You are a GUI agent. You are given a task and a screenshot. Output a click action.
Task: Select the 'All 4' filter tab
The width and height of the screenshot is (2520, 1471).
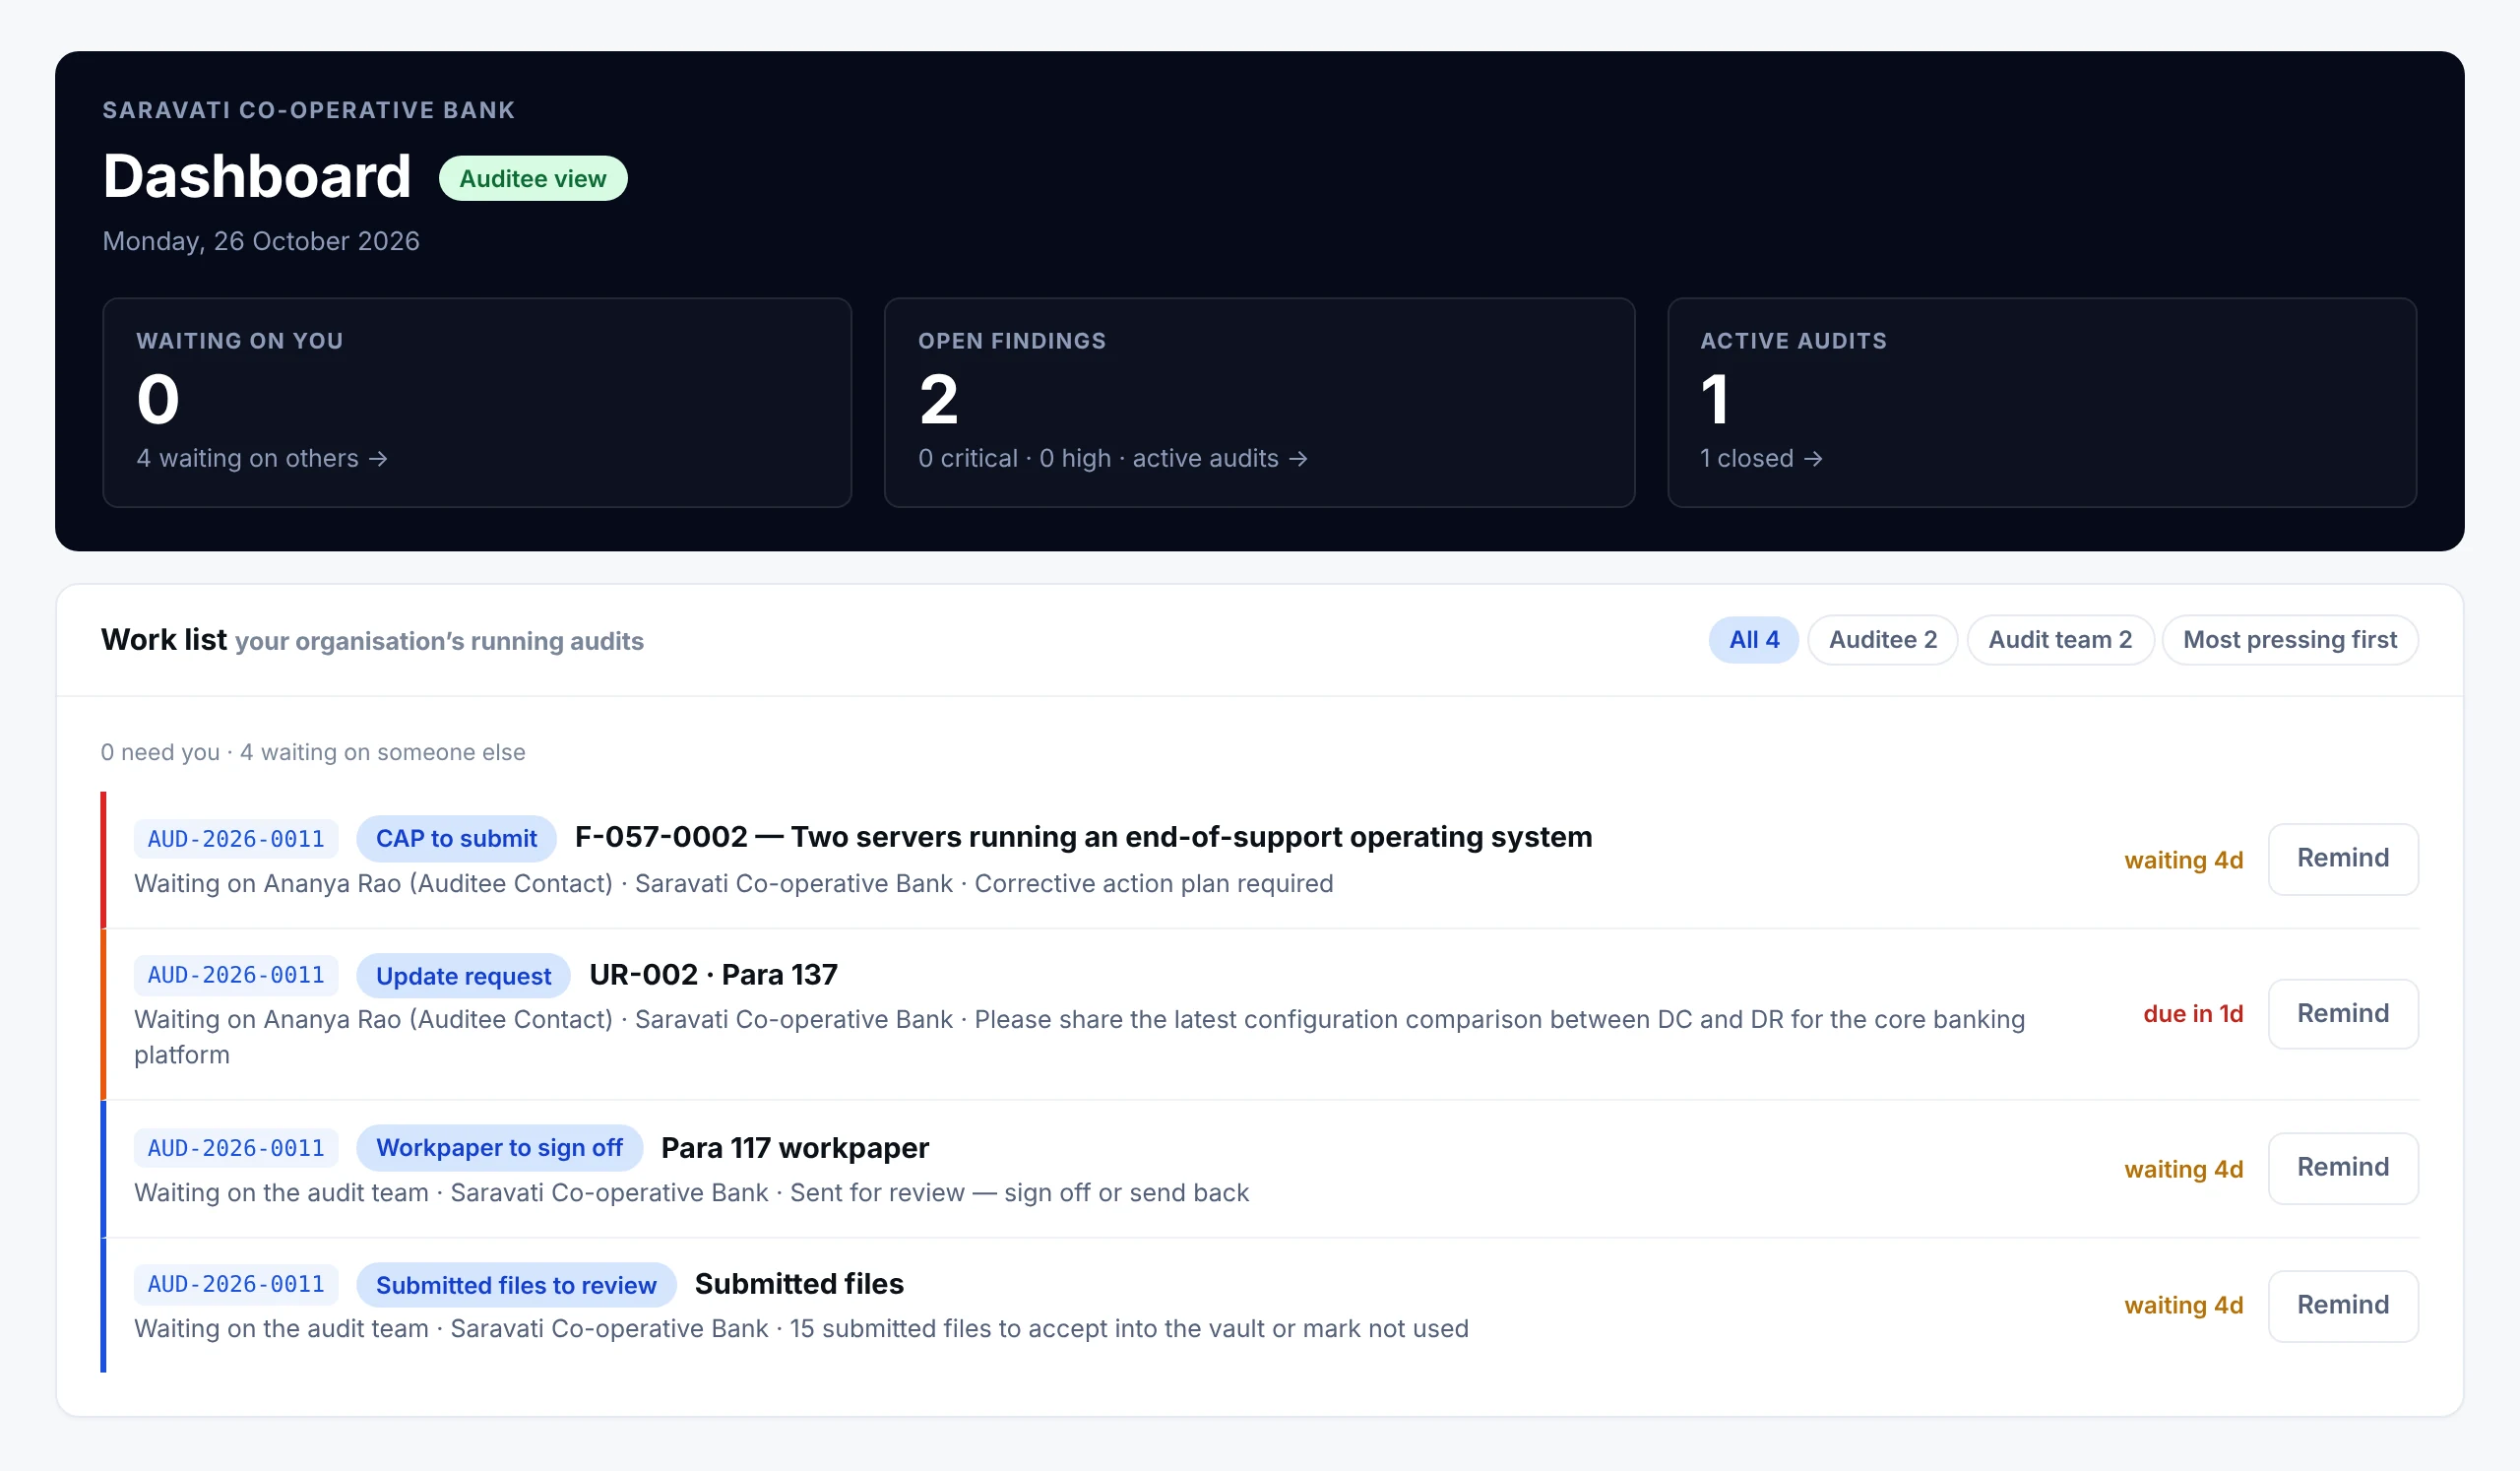click(x=1753, y=640)
